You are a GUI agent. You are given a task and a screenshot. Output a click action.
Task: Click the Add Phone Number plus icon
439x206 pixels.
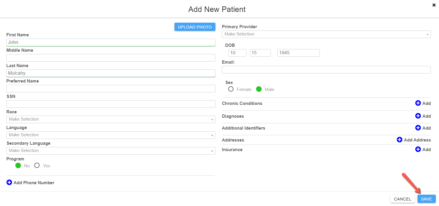(x=9, y=182)
